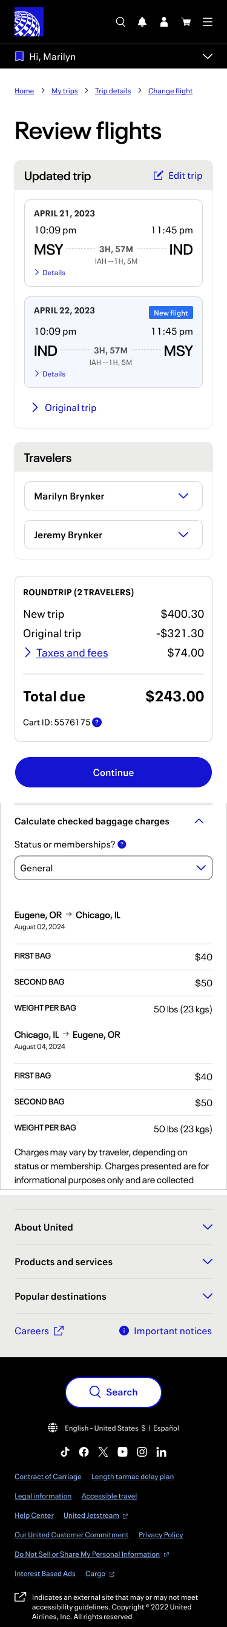Go to Trip details breadcrumb

coord(113,91)
